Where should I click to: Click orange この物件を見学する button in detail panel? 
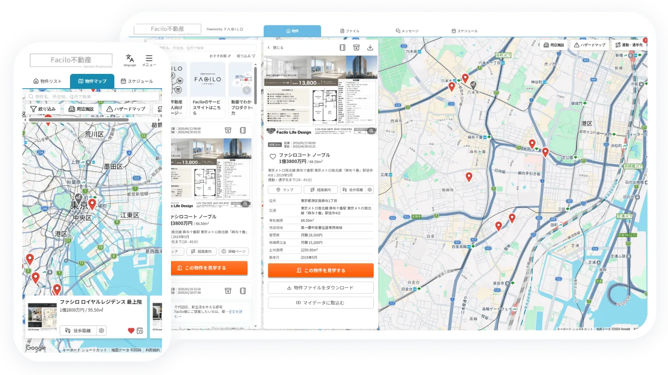pos(321,270)
